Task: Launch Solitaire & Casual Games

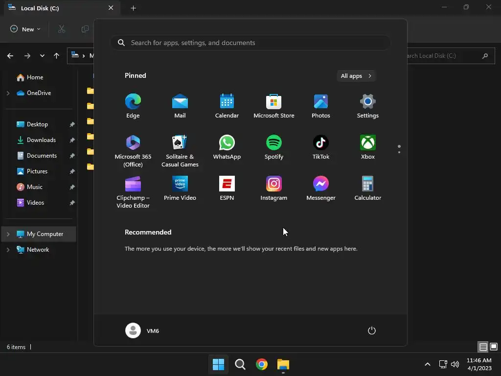Action: [x=180, y=151]
